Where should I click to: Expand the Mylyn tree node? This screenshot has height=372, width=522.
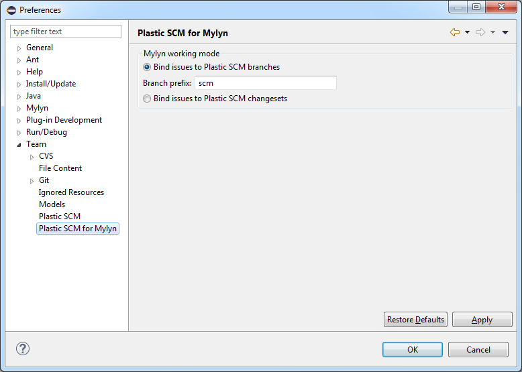19,109
